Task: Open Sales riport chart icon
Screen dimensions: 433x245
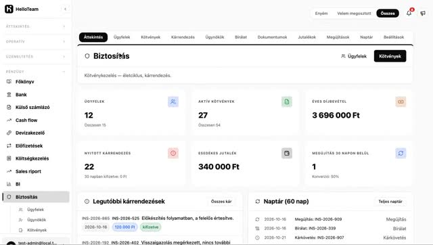Action: [x=9, y=171]
